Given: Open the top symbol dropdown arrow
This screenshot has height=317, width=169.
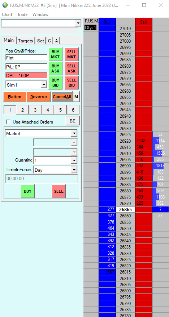Looking at the screenshot, I should pyautogui.click(x=78, y=23).
